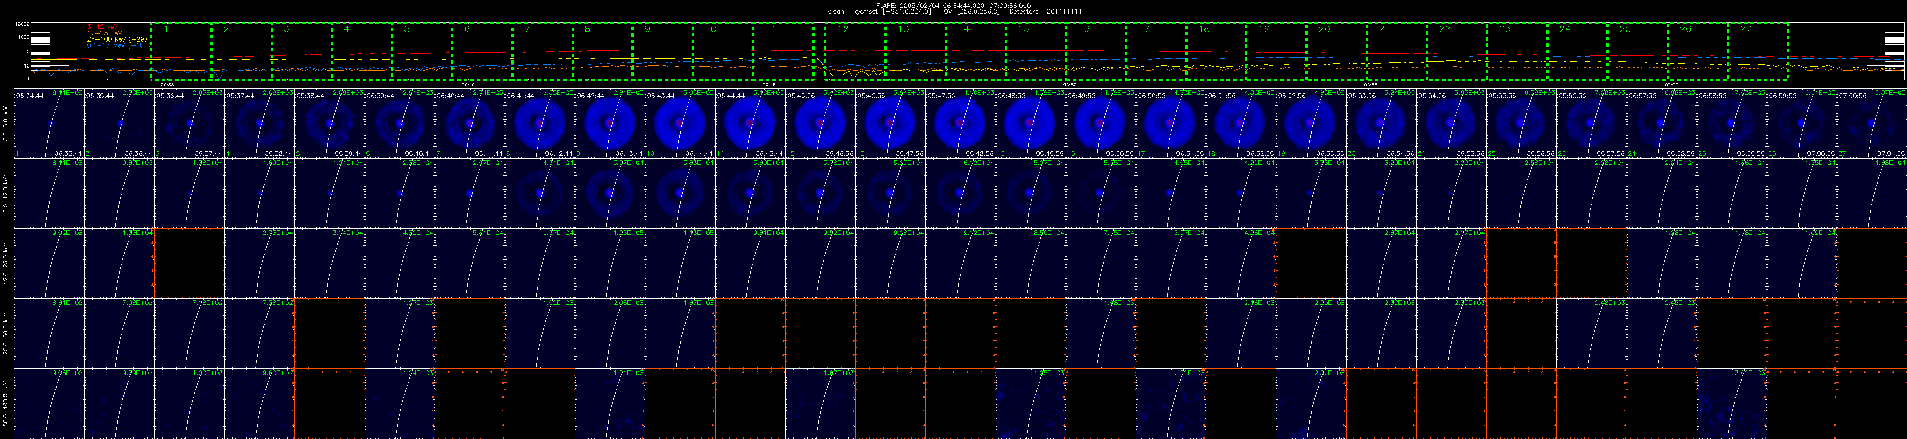Select interval marker 22 on the light curve
Image resolution: width=1907 pixels, height=439 pixels.
1444,29
